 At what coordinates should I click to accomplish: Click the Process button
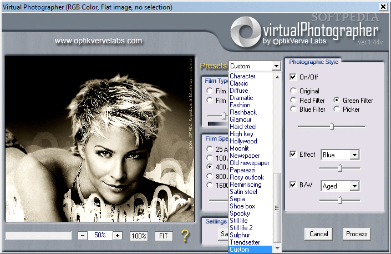point(357,234)
